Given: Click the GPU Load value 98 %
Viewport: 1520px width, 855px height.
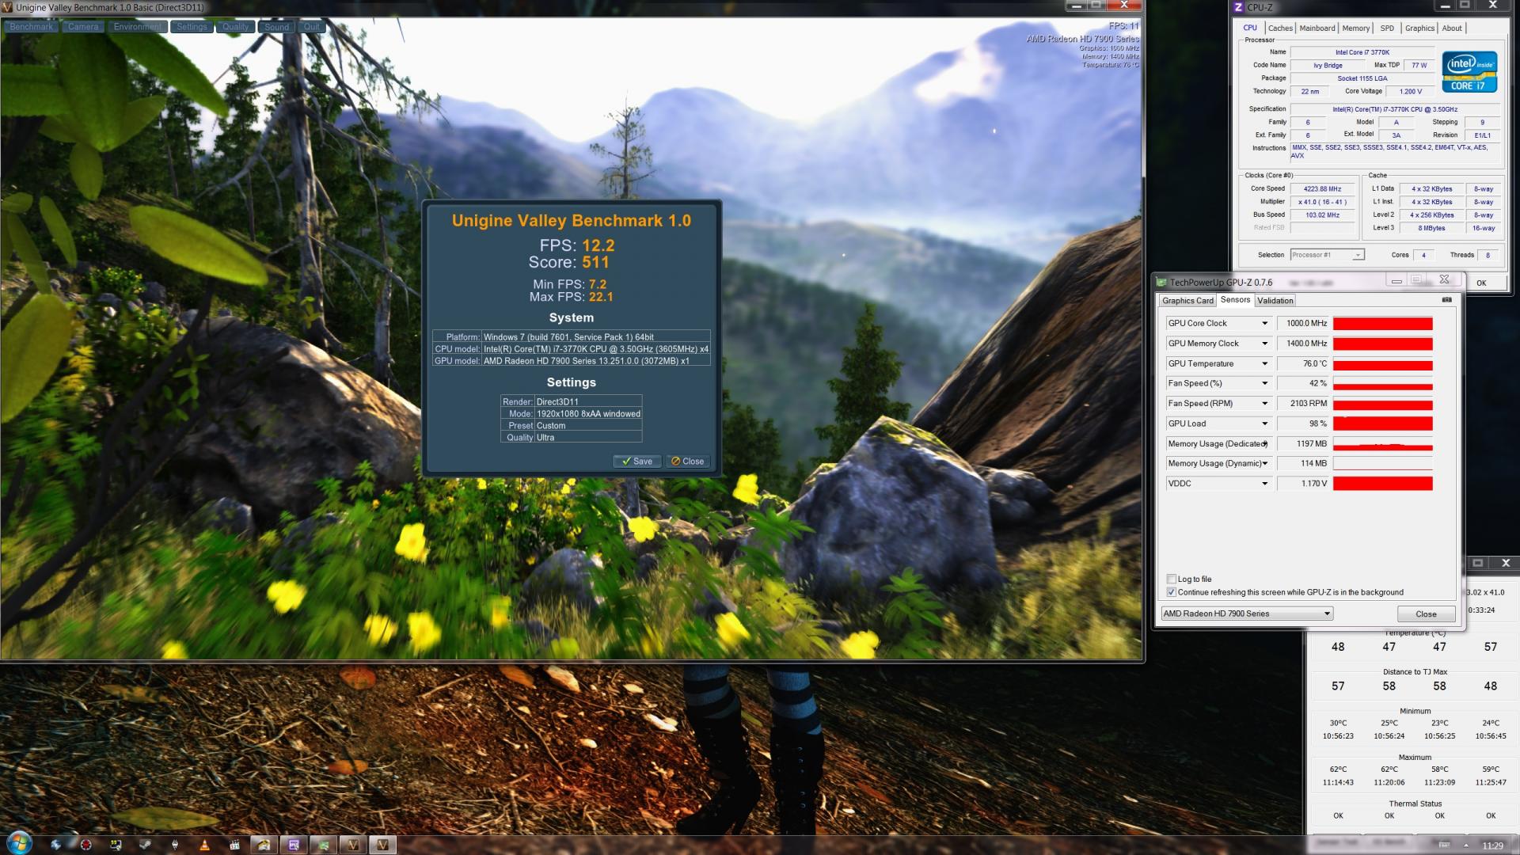Looking at the screenshot, I should [1302, 424].
